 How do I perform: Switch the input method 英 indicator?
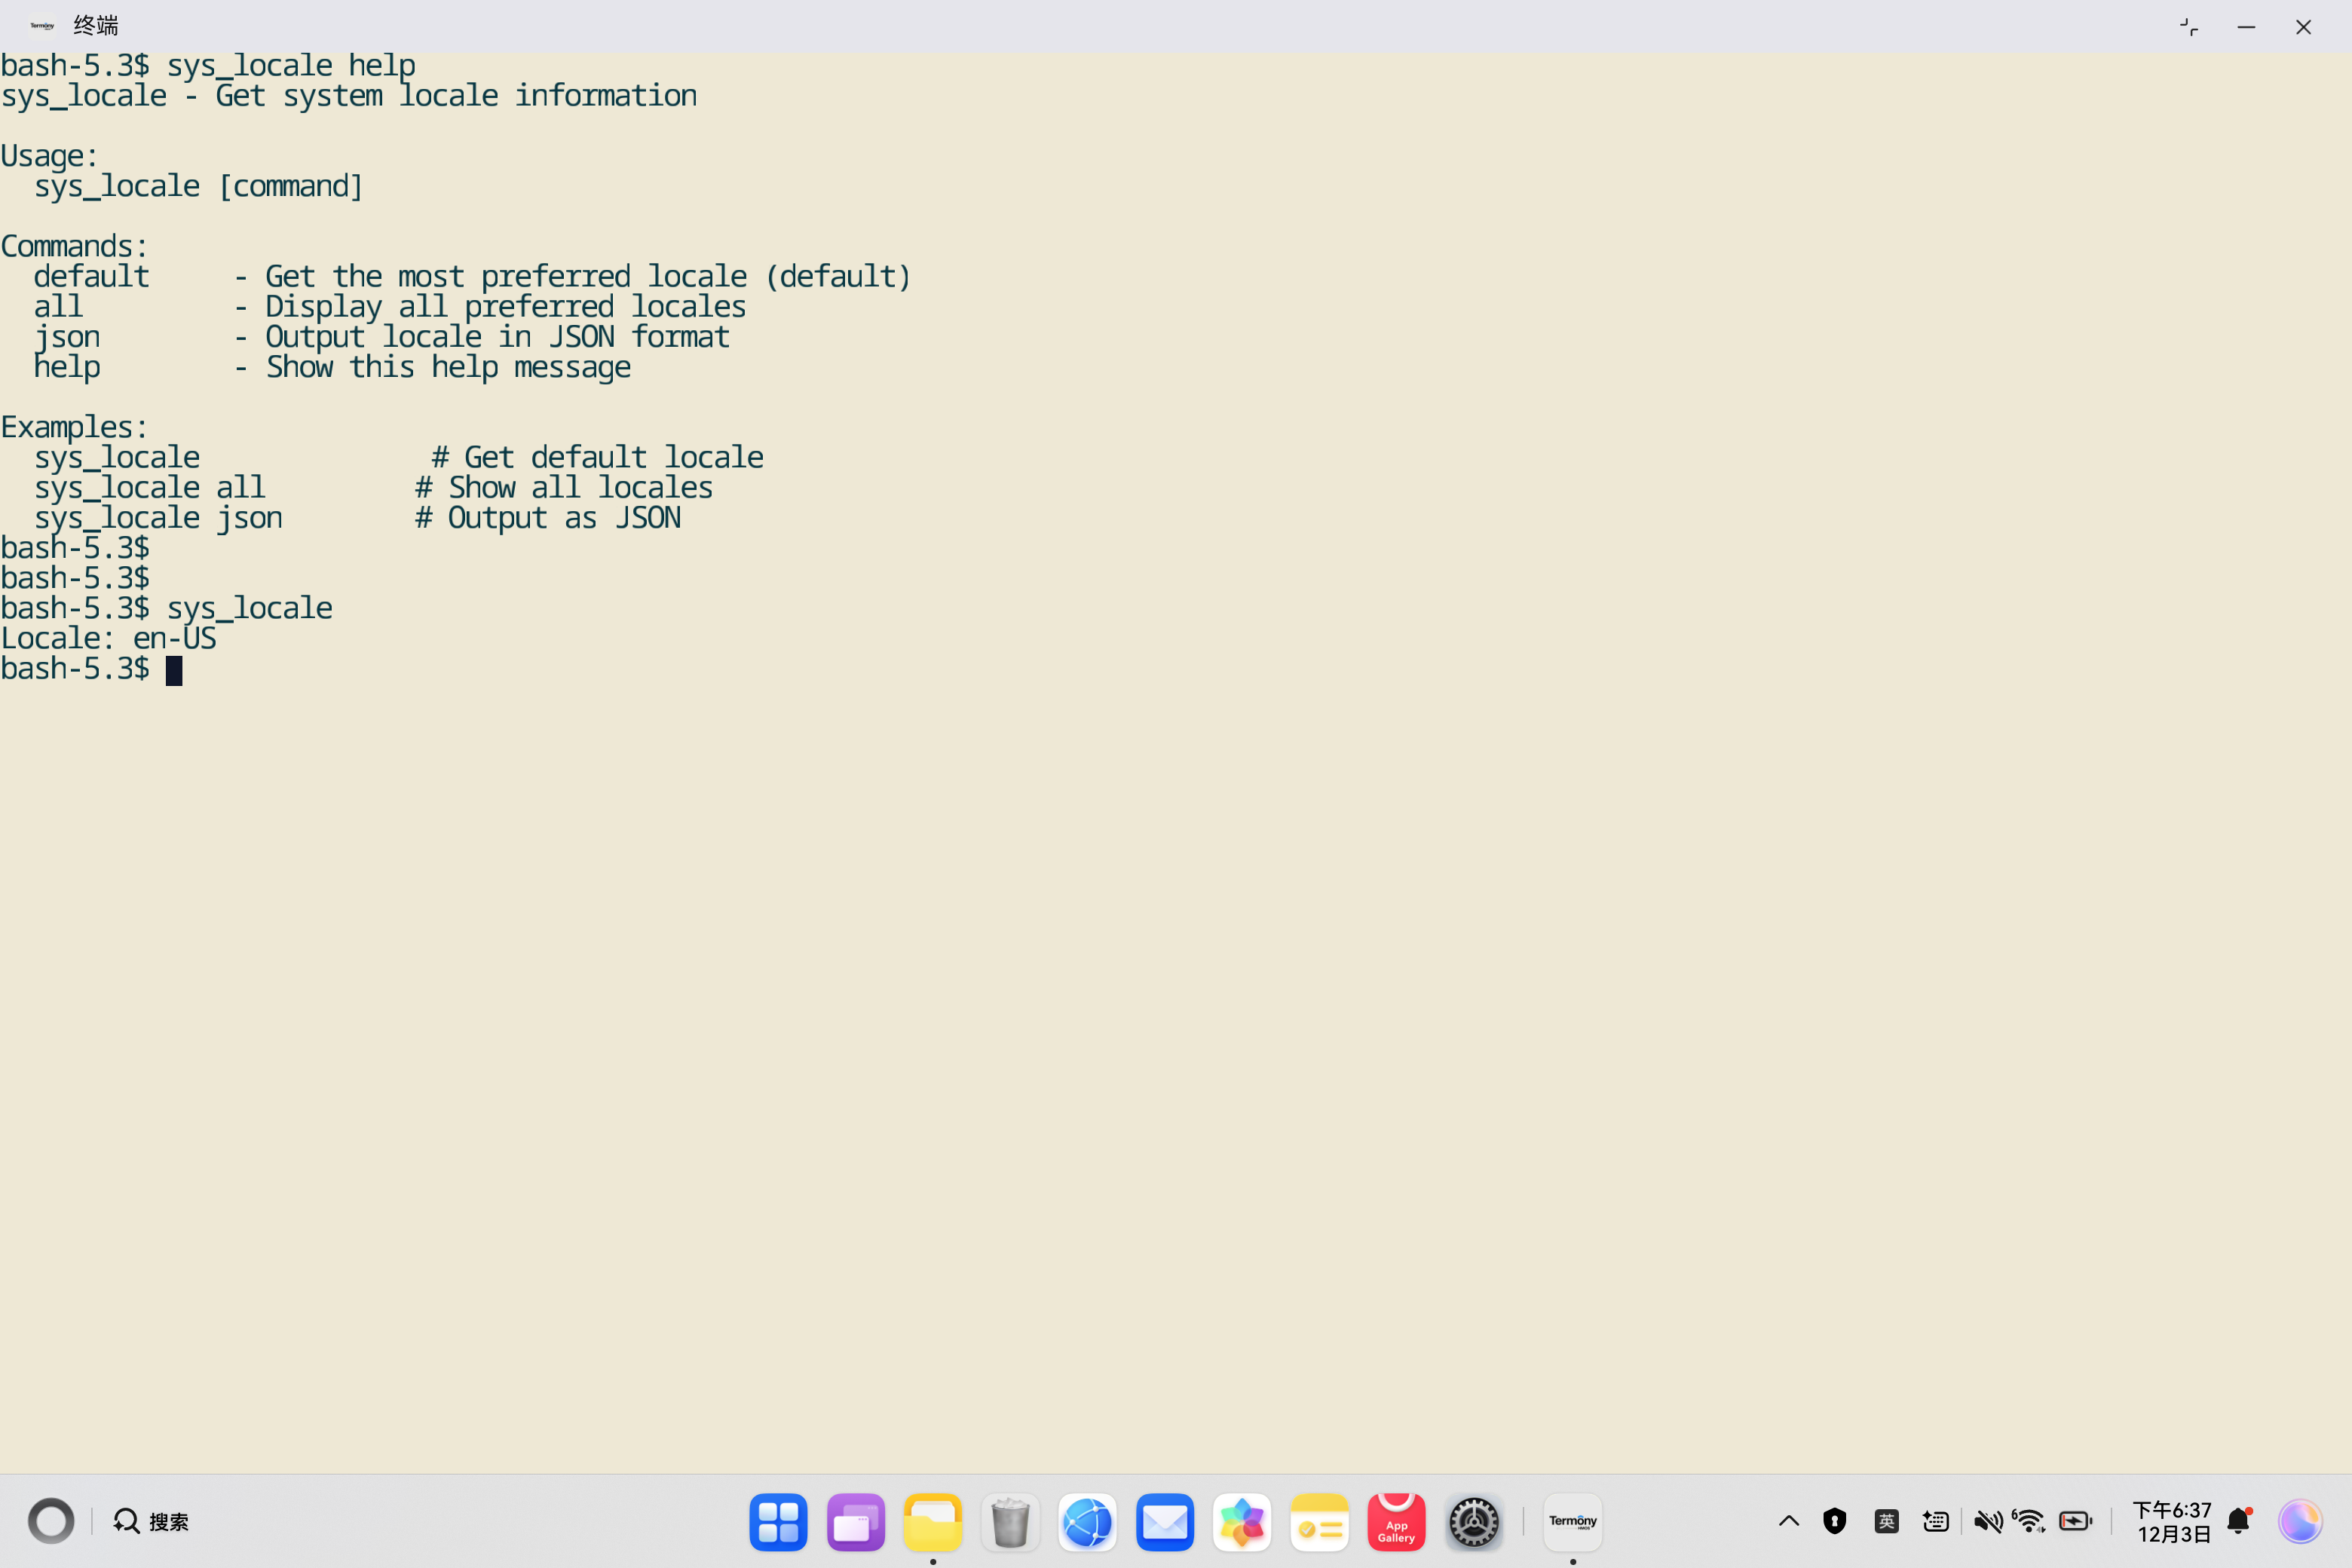pos(1886,1522)
